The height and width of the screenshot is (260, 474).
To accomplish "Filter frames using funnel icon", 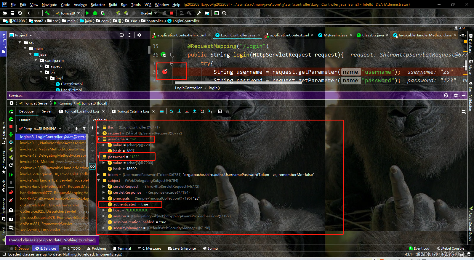I will click(84, 129).
